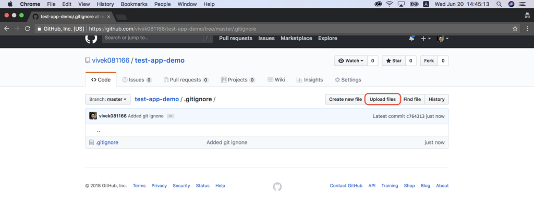Click the GitHub mark in the footer
This screenshot has height=215, width=534.
tap(277, 186)
